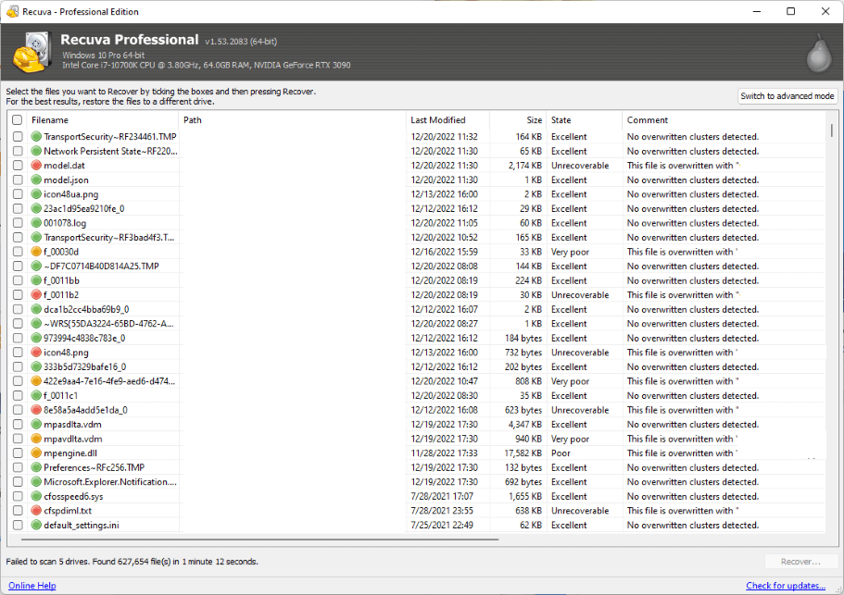This screenshot has height=595, width=844.
Task: Tick the checkbox for mpengine.dll
Action: (x=18, y=453)
